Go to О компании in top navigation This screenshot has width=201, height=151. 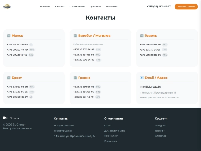(x=77, y=7)
